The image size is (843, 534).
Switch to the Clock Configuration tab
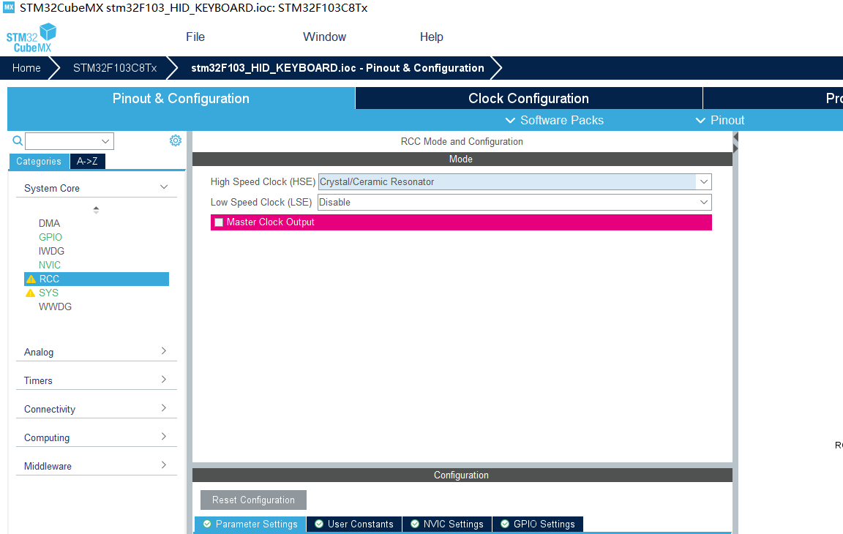point(528,98)
